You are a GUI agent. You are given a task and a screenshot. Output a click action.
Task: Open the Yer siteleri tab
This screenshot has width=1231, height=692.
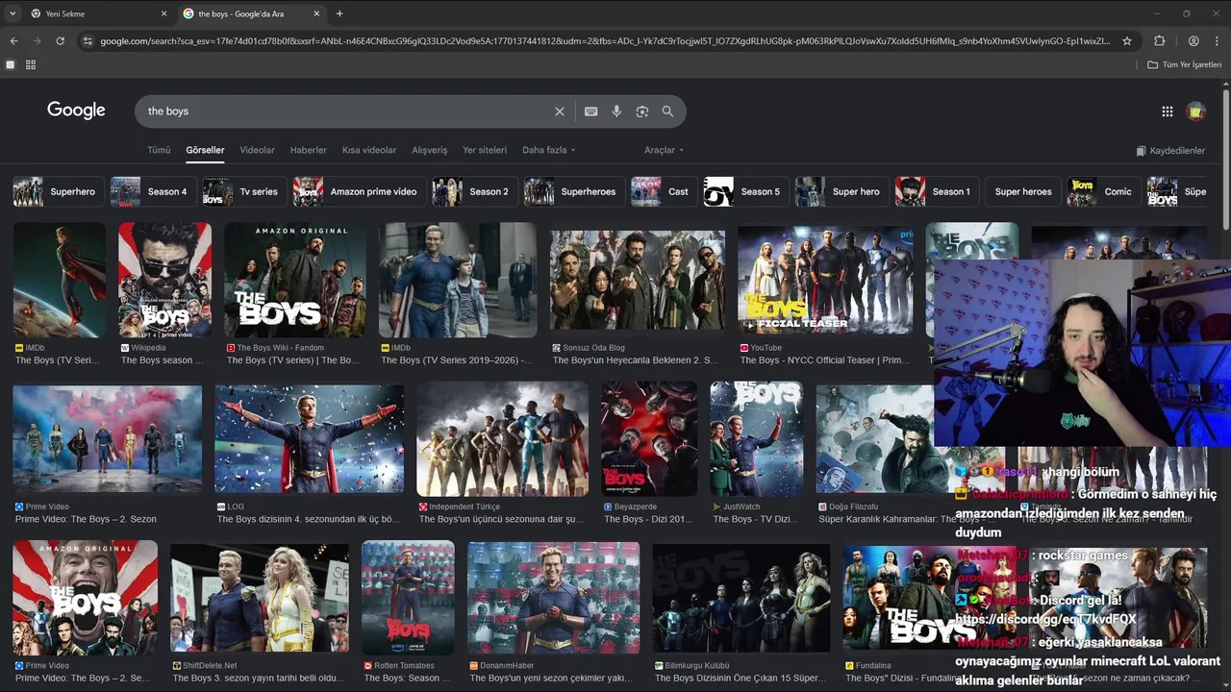tap(485, 150)
